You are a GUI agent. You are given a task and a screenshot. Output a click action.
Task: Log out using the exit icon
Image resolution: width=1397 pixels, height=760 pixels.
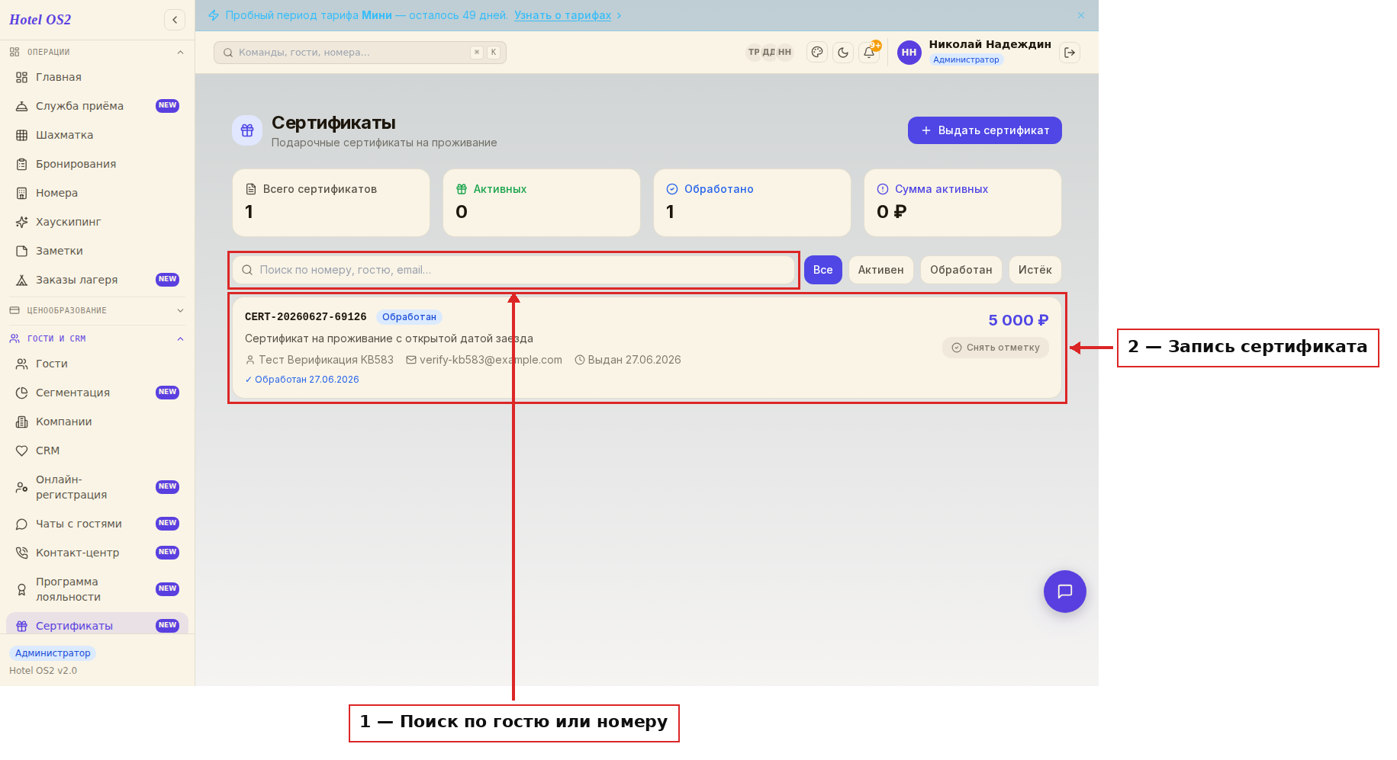pos(1070,53)
